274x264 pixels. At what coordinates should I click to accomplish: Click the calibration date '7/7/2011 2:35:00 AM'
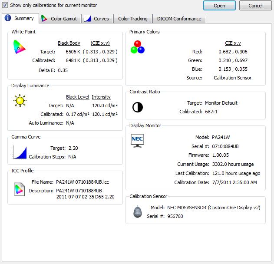coord(234,182)
